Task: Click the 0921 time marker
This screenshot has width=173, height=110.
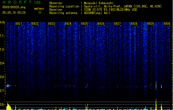Action: point(18,23)
